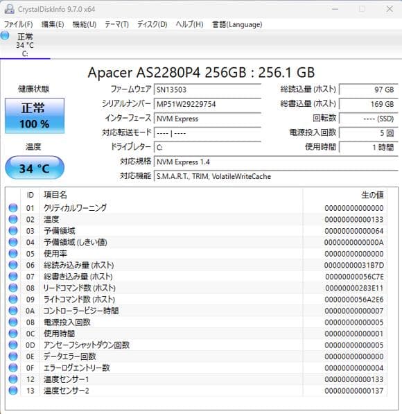This screenshot has width=402, height=414.
Task: Open the 言語(Language) menu
Action: pyautogui.click(x=237, y=24)
